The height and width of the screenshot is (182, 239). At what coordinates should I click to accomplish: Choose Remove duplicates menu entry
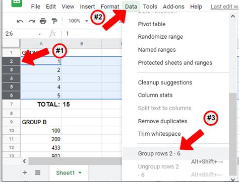tap(162, 121)
